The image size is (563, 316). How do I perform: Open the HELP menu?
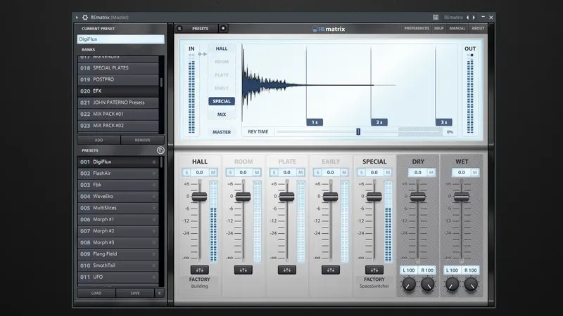coord(438,28)
